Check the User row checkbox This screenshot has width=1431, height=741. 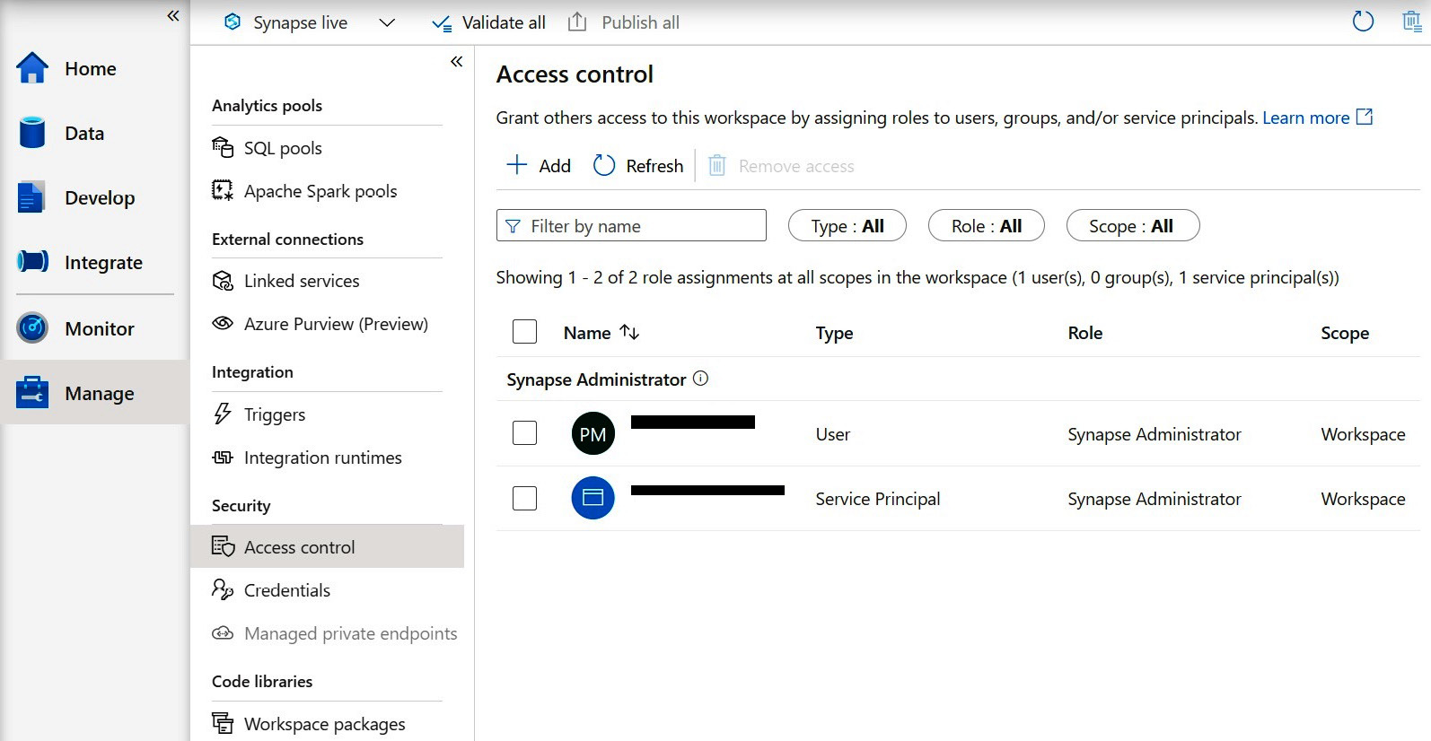tap(524, 433)
